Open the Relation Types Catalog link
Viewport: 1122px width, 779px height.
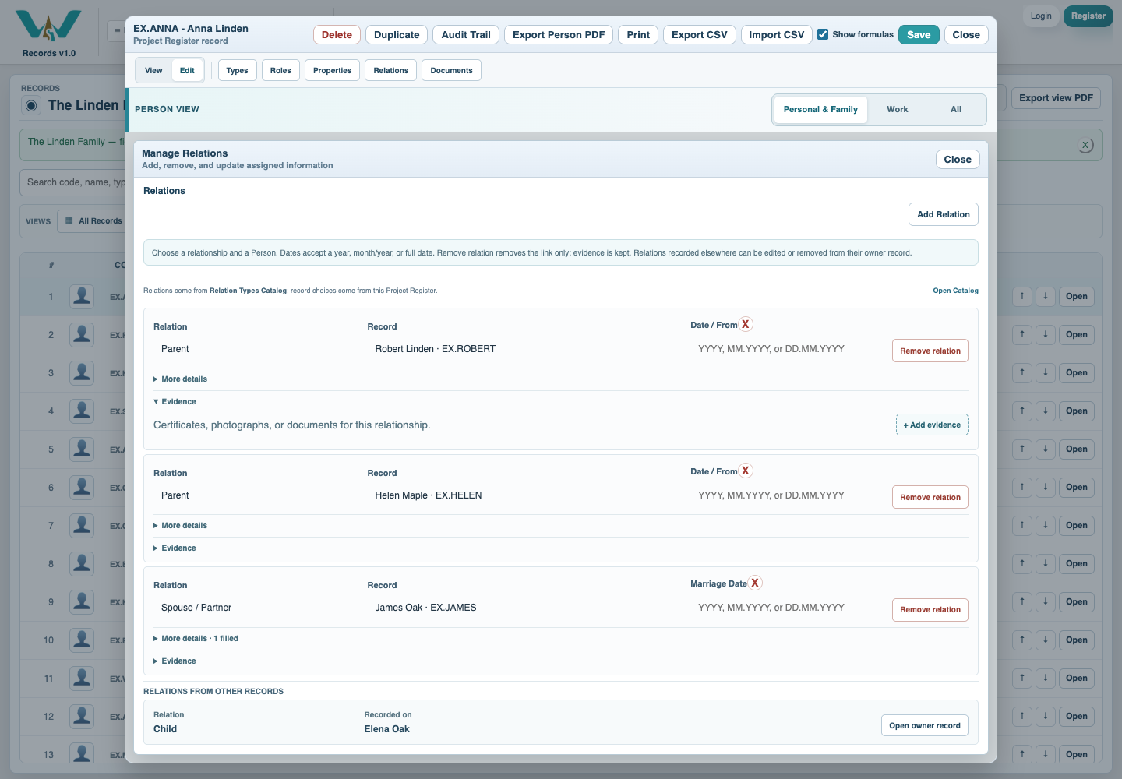click(955, 291)
